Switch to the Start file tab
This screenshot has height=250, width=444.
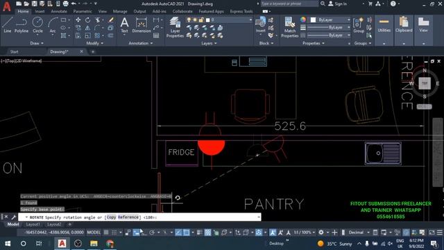point(14,51)
